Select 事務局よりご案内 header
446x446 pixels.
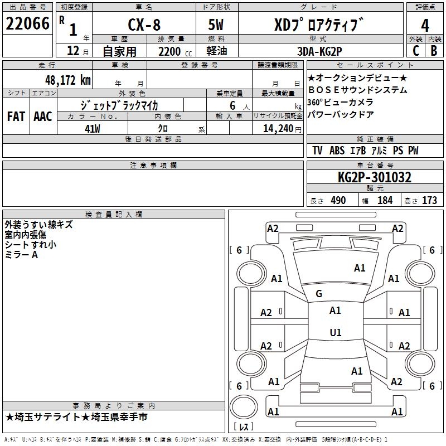(114, 406)
